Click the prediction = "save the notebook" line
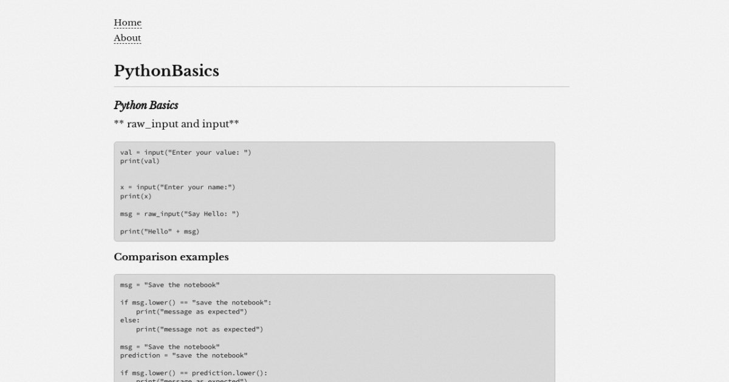This screenshot has width=729, height=382. [183, 355]
